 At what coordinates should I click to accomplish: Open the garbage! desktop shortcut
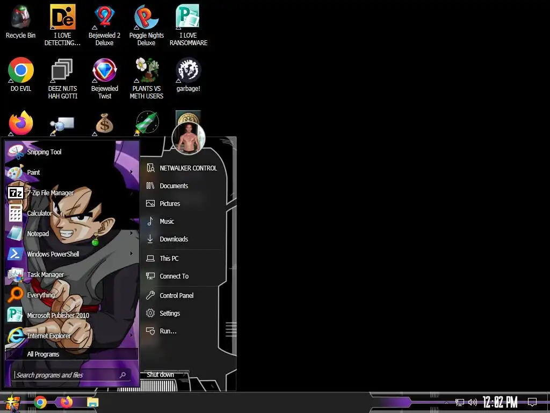tap(189, 74)
